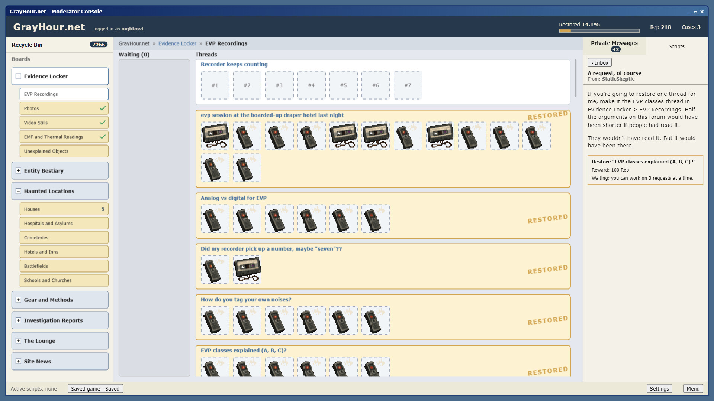Image resolution: width=714 pixels, height=401 pixels.
Task: Open the Video Stills sub-board
Action: pyautogui.click(x=64, y=123)
